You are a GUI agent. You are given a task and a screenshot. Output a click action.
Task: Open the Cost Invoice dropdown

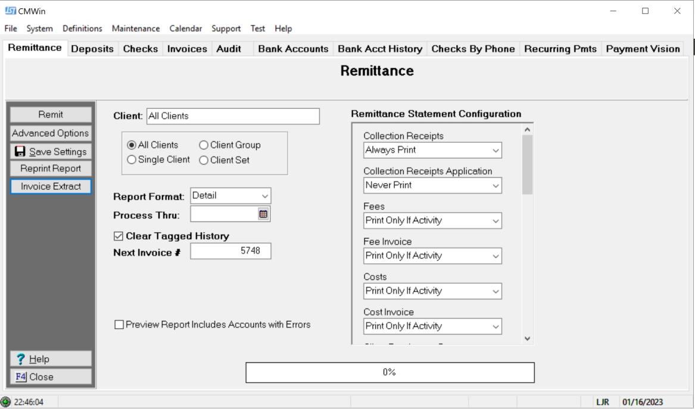coord(495,326)
